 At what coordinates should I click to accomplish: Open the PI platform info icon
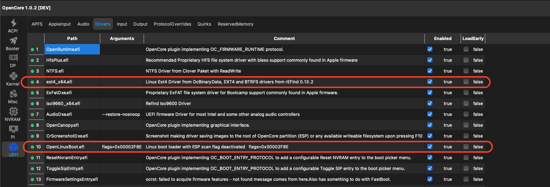(x=13, y=129)
